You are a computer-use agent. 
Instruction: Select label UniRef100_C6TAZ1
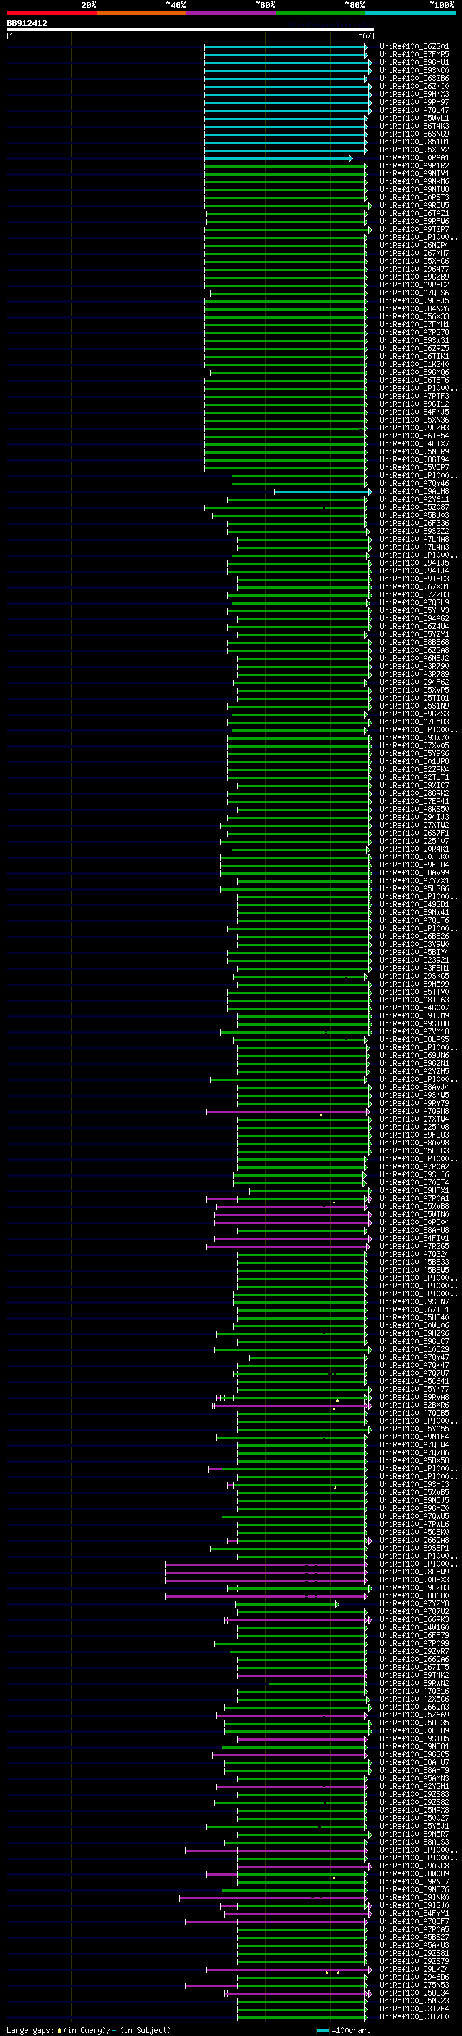tap(414, 213)
